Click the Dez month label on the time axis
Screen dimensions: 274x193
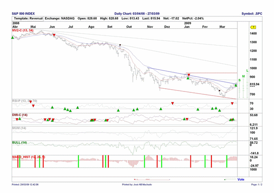point(167,27)
